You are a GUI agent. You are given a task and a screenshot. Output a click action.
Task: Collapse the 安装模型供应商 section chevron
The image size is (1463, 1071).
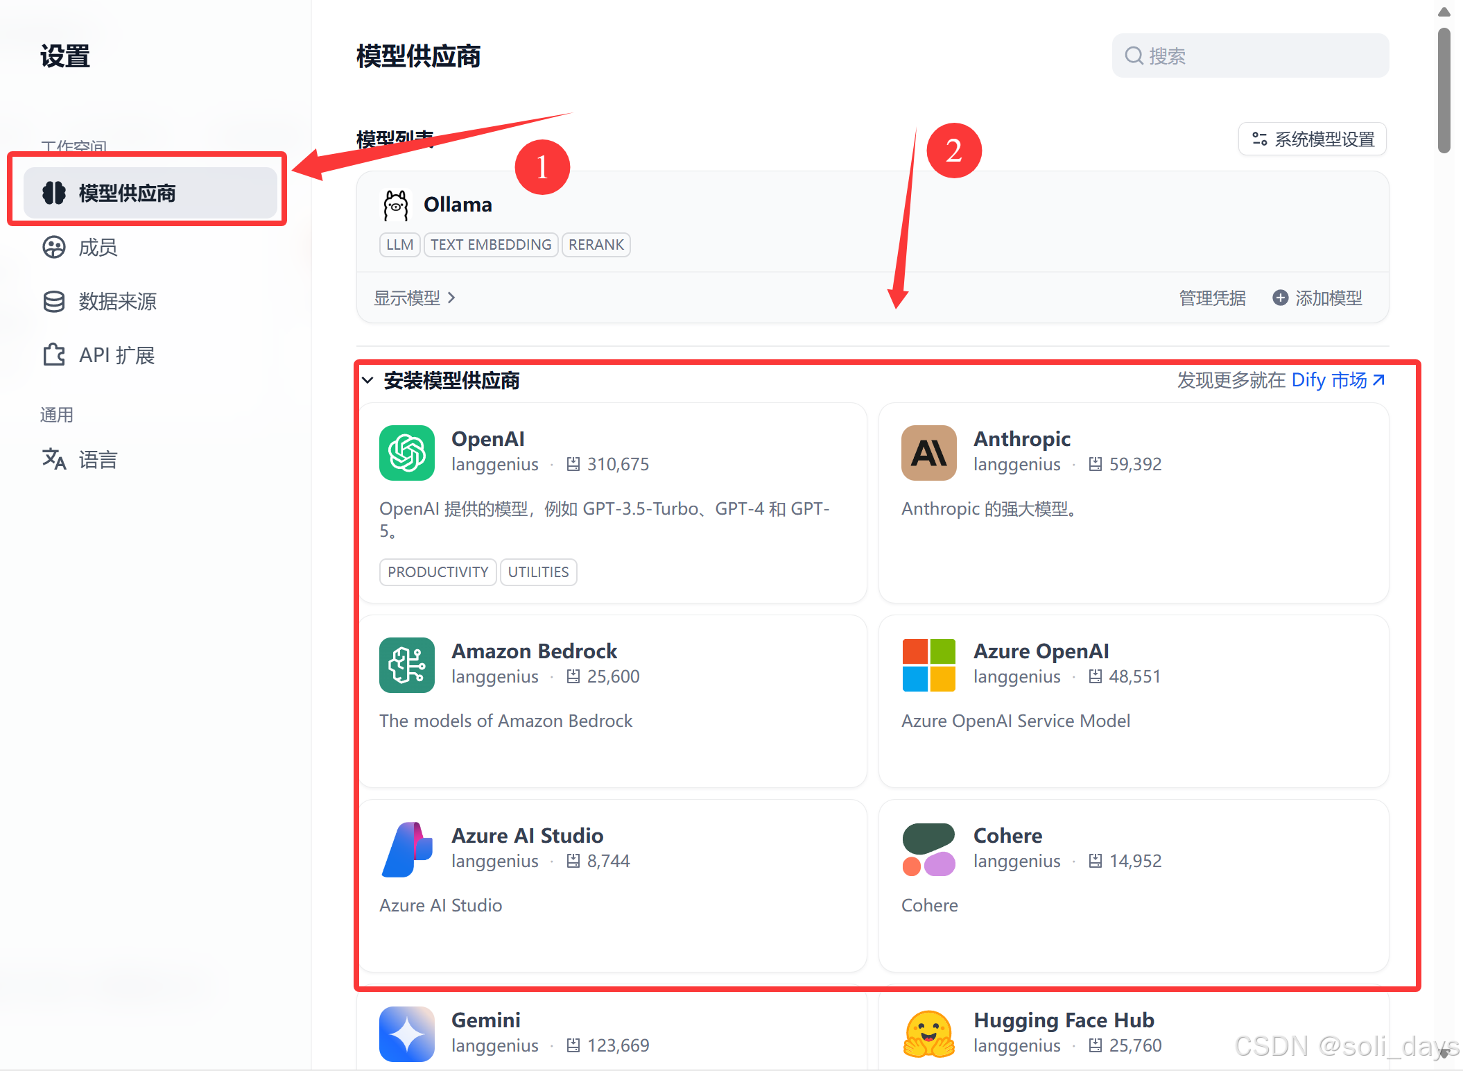[367, 380]
